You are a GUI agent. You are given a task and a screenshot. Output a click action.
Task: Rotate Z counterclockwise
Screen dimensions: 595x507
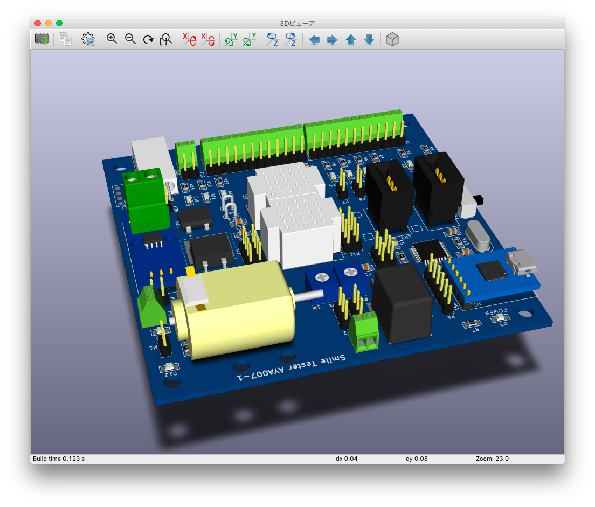(290, 39)
